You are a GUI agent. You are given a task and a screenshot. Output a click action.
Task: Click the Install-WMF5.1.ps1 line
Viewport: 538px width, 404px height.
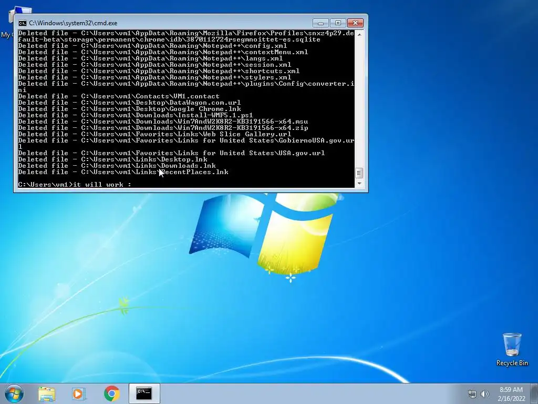(x=136, y=115)
